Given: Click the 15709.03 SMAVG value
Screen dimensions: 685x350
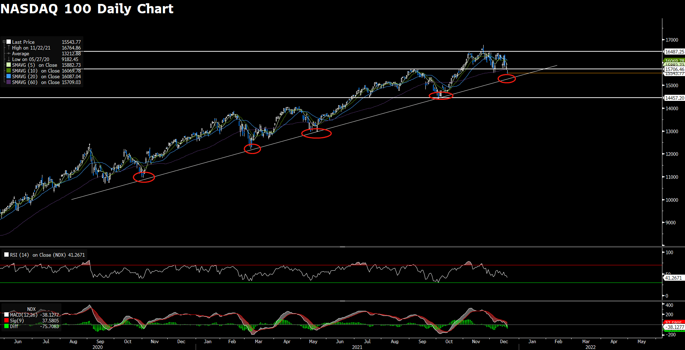Looking at the screenshot, I should pos(71,82).
